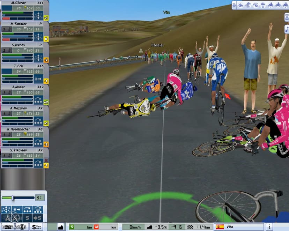Select follow rider order in command panel
Image resolution: width=289 pixels, height=231 pixels.
(x=17, y=210)
